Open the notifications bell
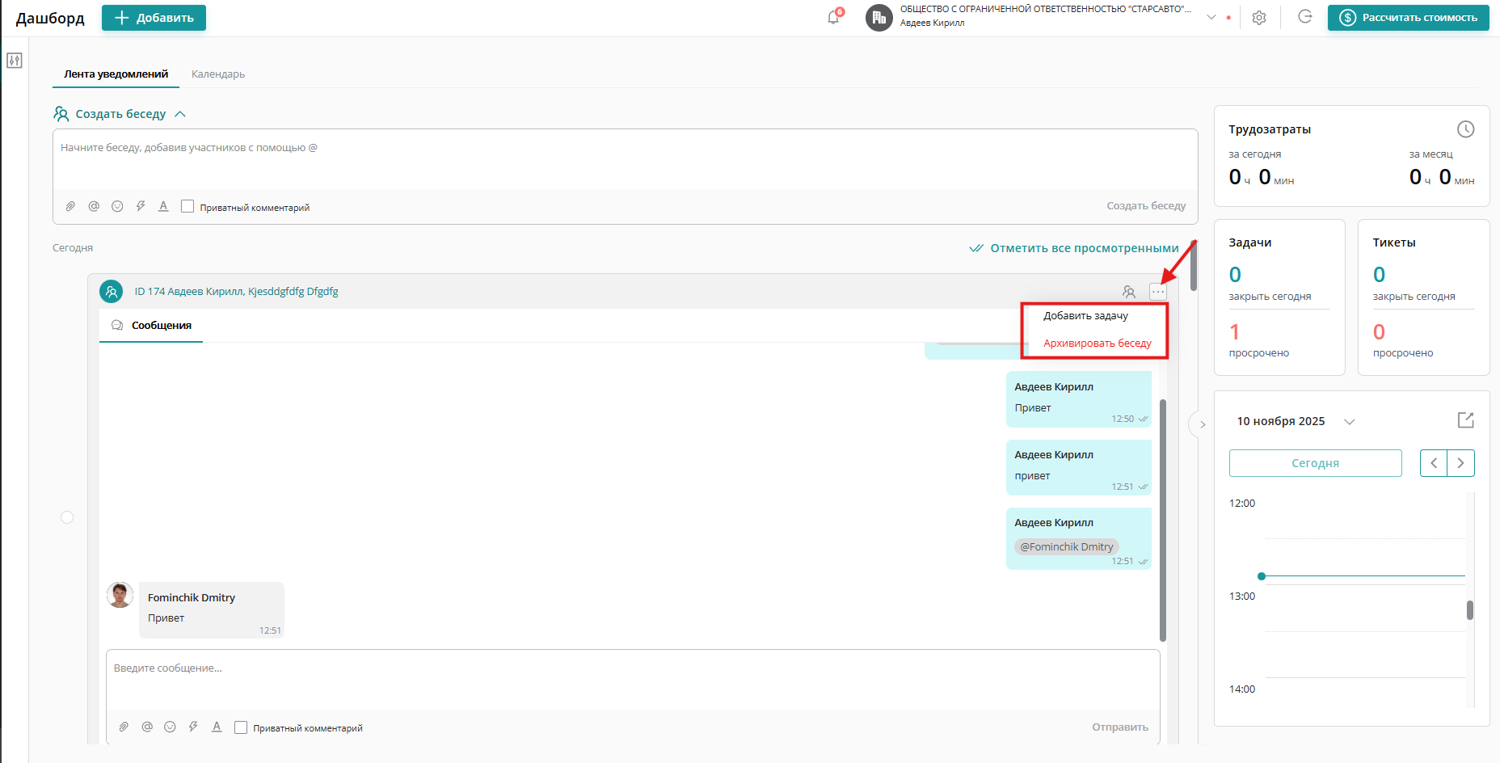This screenshot has height=763, width=1500. [x=833, y=17]
